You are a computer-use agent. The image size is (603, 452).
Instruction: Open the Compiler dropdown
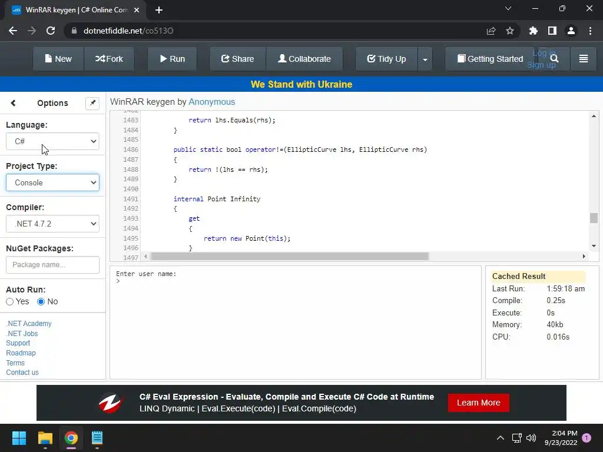(52, 224)
